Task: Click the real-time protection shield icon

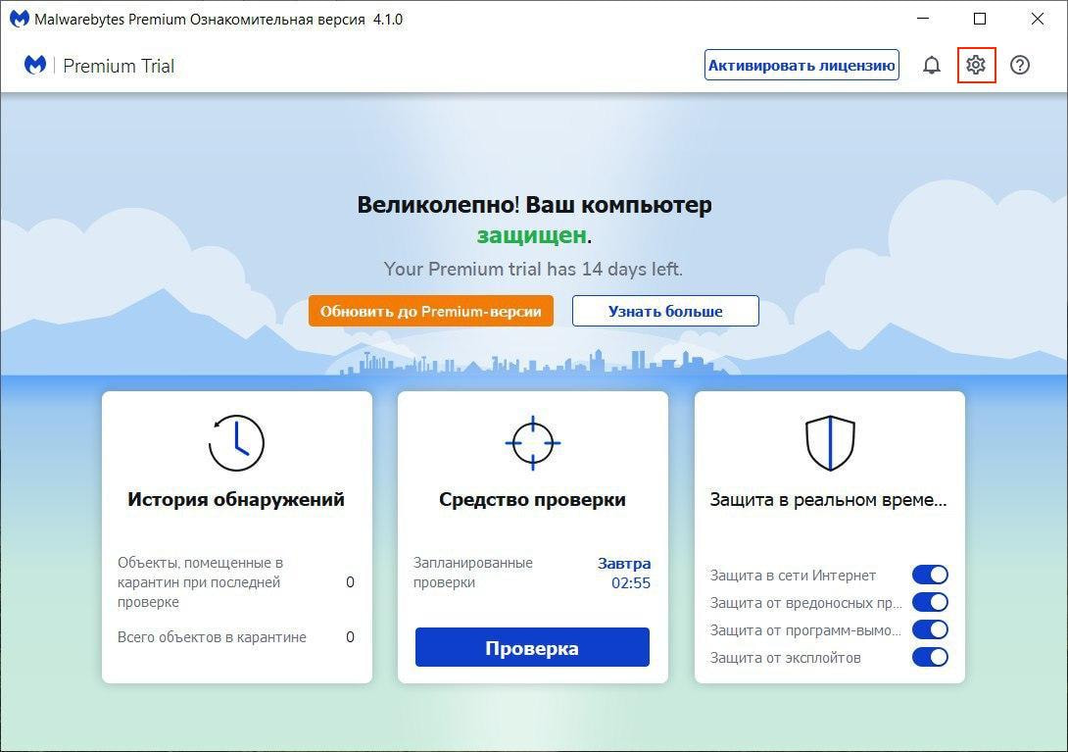Action: click(830, 443)
